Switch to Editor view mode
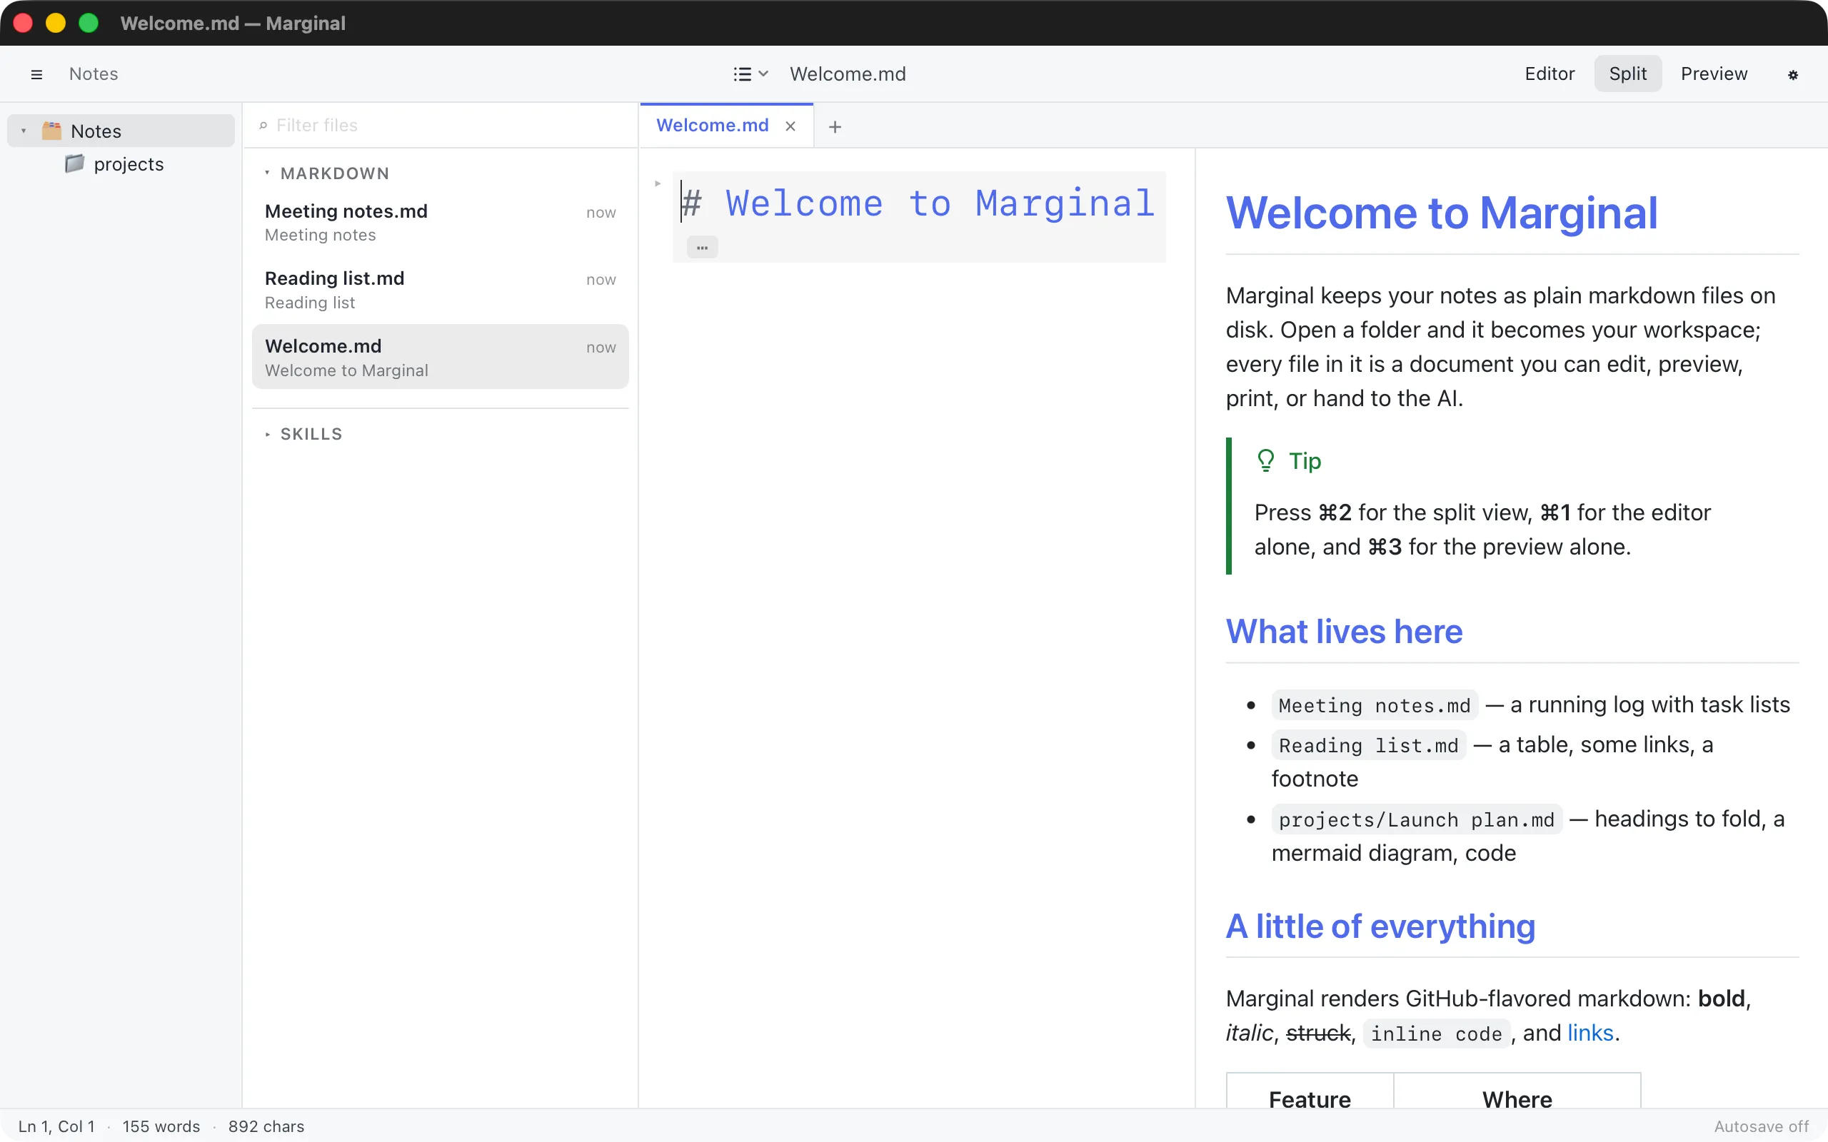Viewport: 1828px width, 1142px height. pyautogui.click(x=1550, y=74)
